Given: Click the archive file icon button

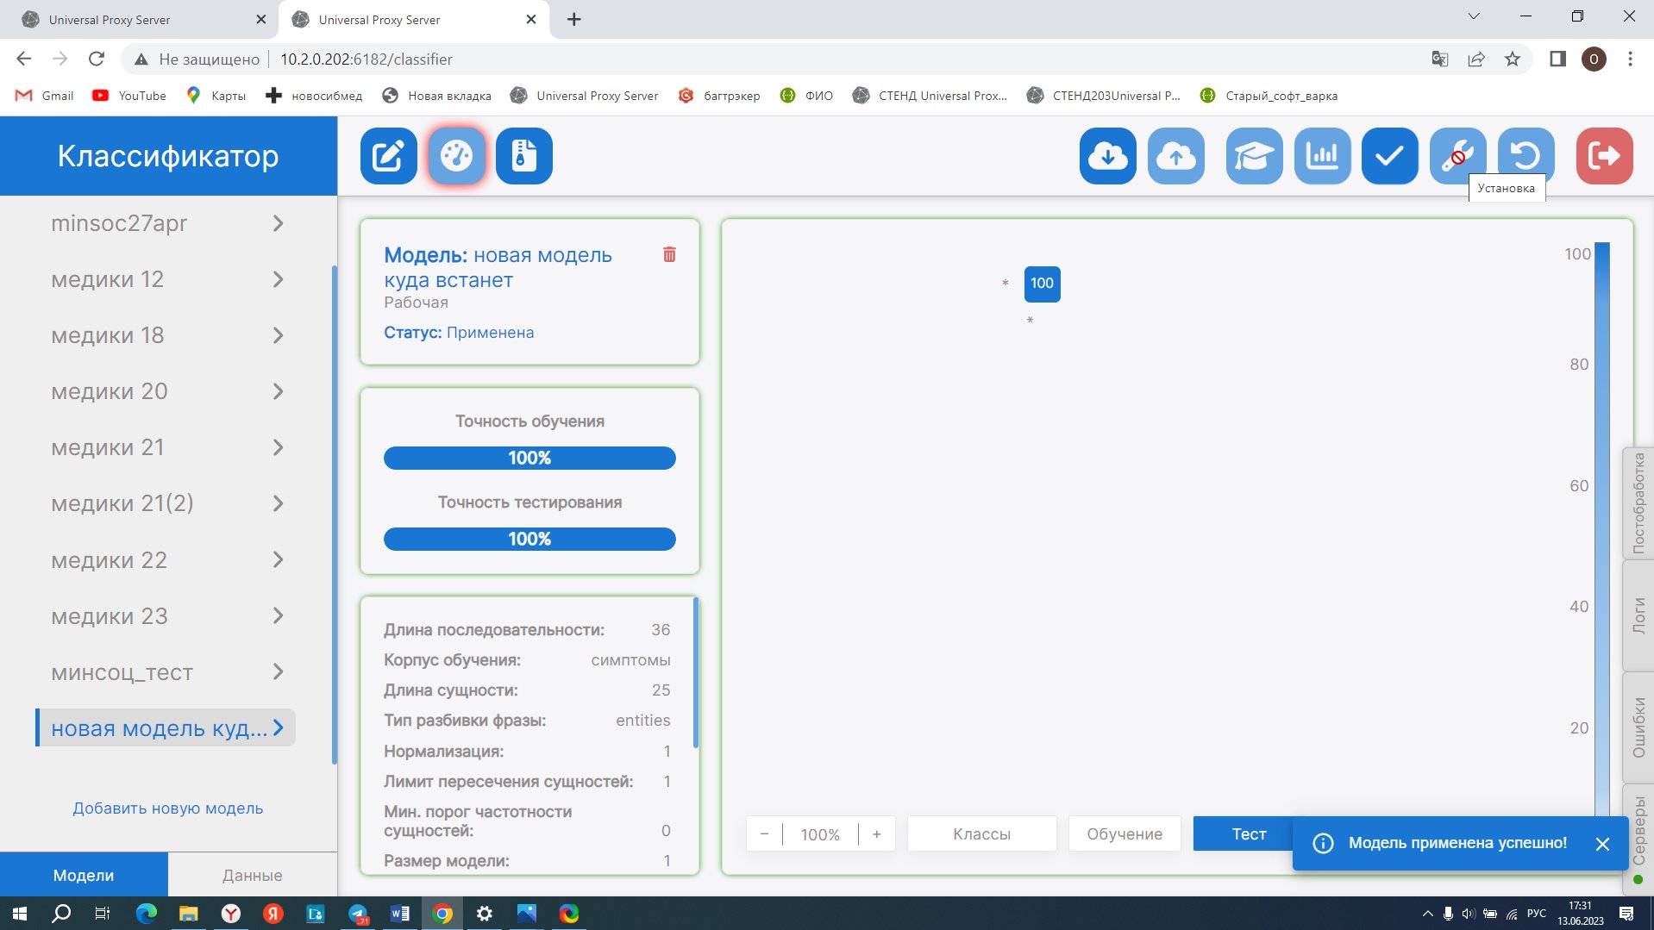Looking at the screenshot, I should [523, 156].
